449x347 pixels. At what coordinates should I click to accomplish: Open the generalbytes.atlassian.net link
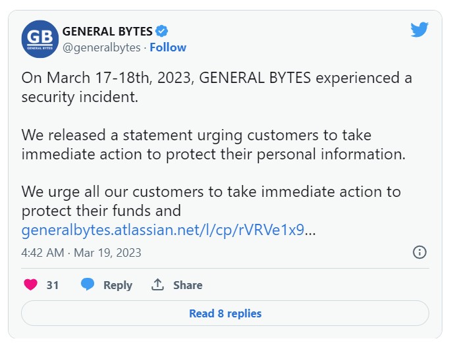[x=163, y=230]
